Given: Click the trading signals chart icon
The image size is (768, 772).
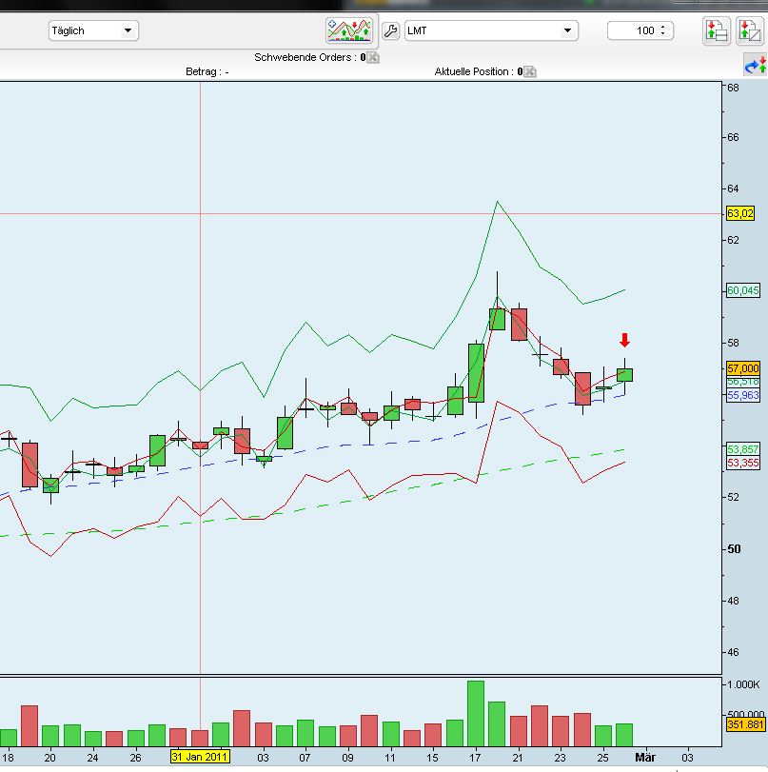Looking at the screenshot, I should tap(348, 30).
